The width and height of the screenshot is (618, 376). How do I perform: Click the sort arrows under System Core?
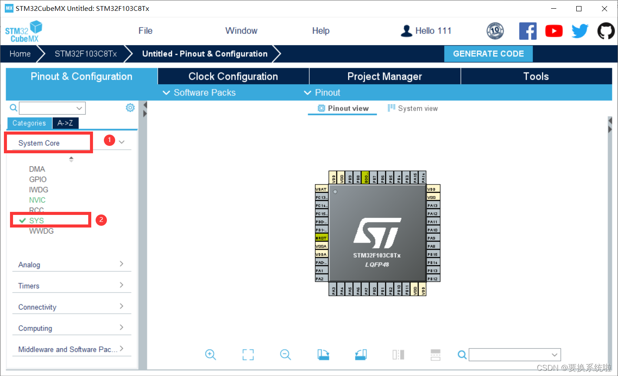point(71,159)
